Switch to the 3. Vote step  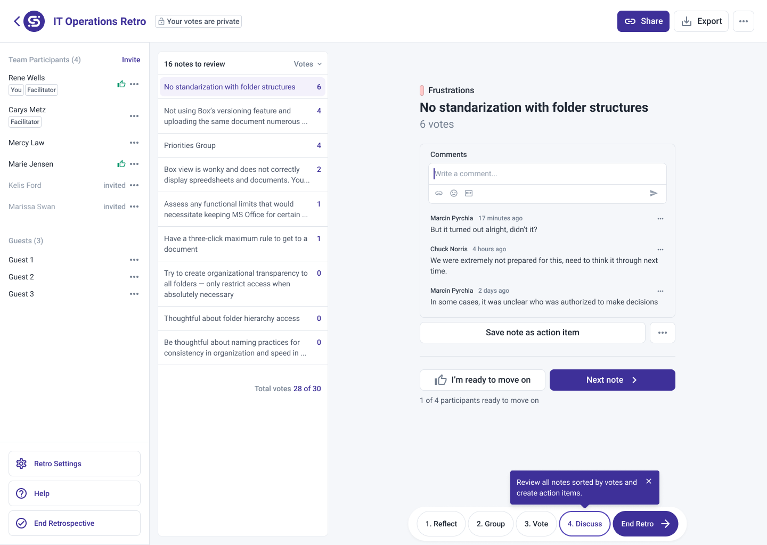pos(536,524)
